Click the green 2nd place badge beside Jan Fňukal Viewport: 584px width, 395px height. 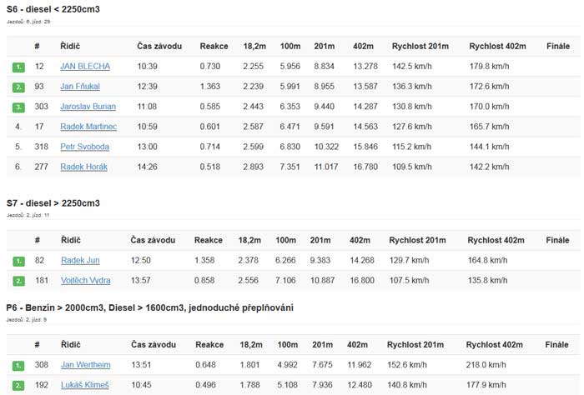click(x=18, y=87)
